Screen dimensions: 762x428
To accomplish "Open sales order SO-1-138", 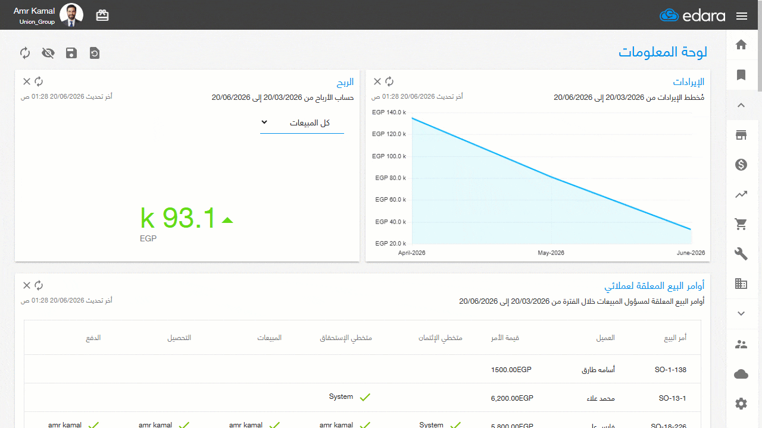I will 670,370.
